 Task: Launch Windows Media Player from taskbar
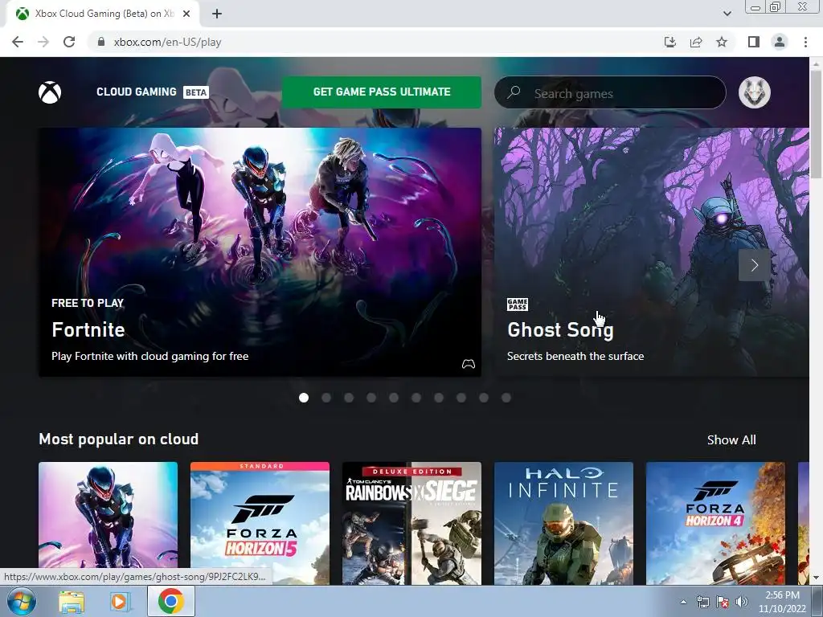pyautogui.click(x=119, y=602)
